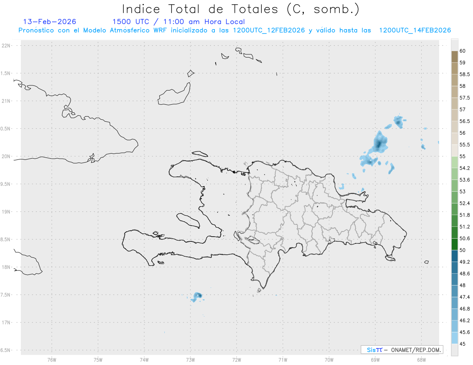
Task: Click the '74W' longitude label
Action: [x=144, y=359]
